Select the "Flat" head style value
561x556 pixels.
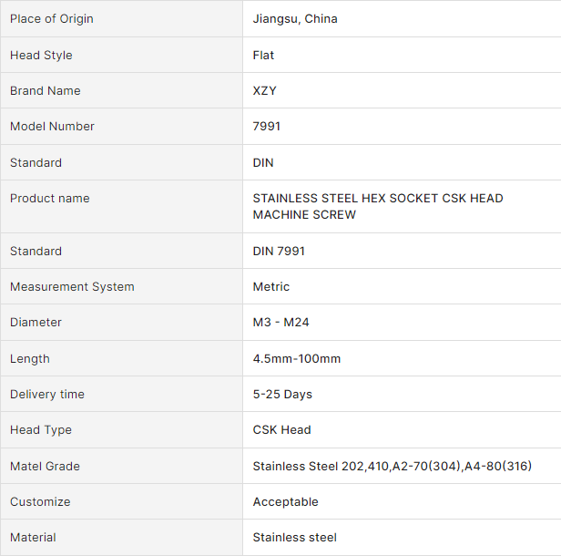263,55
